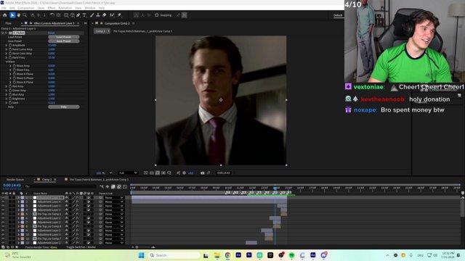Open the Animation menu

(65, 8)
